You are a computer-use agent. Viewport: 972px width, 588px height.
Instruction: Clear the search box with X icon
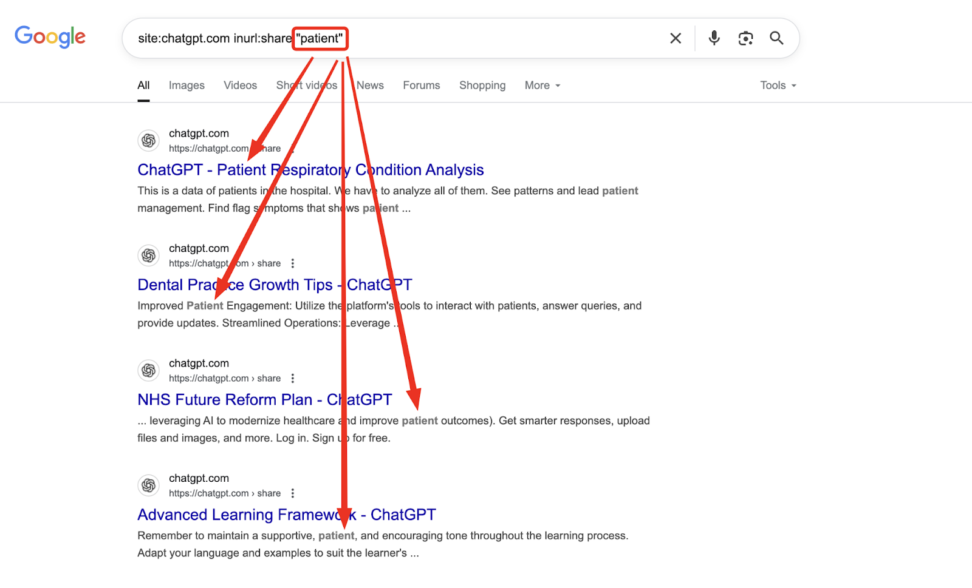click(676, 38)
